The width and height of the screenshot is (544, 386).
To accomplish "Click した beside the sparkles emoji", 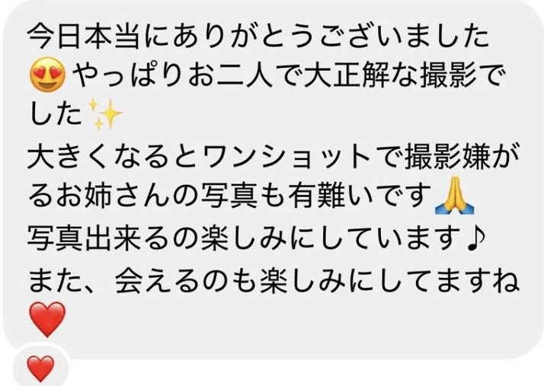I will [55, 115].
